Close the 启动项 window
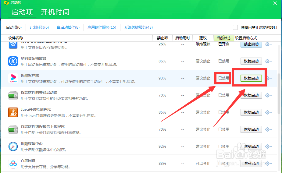 (275, 3)
